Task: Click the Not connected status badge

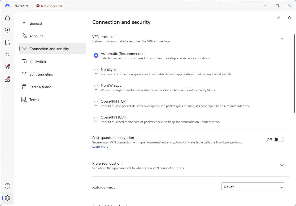Action: (49, 6)
